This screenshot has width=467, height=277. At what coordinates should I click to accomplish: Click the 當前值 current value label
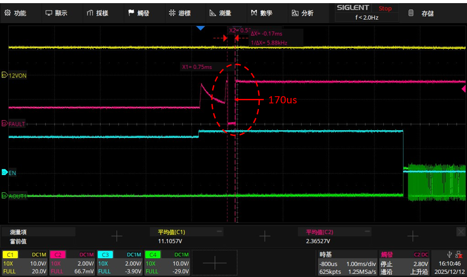pos(18,241)
